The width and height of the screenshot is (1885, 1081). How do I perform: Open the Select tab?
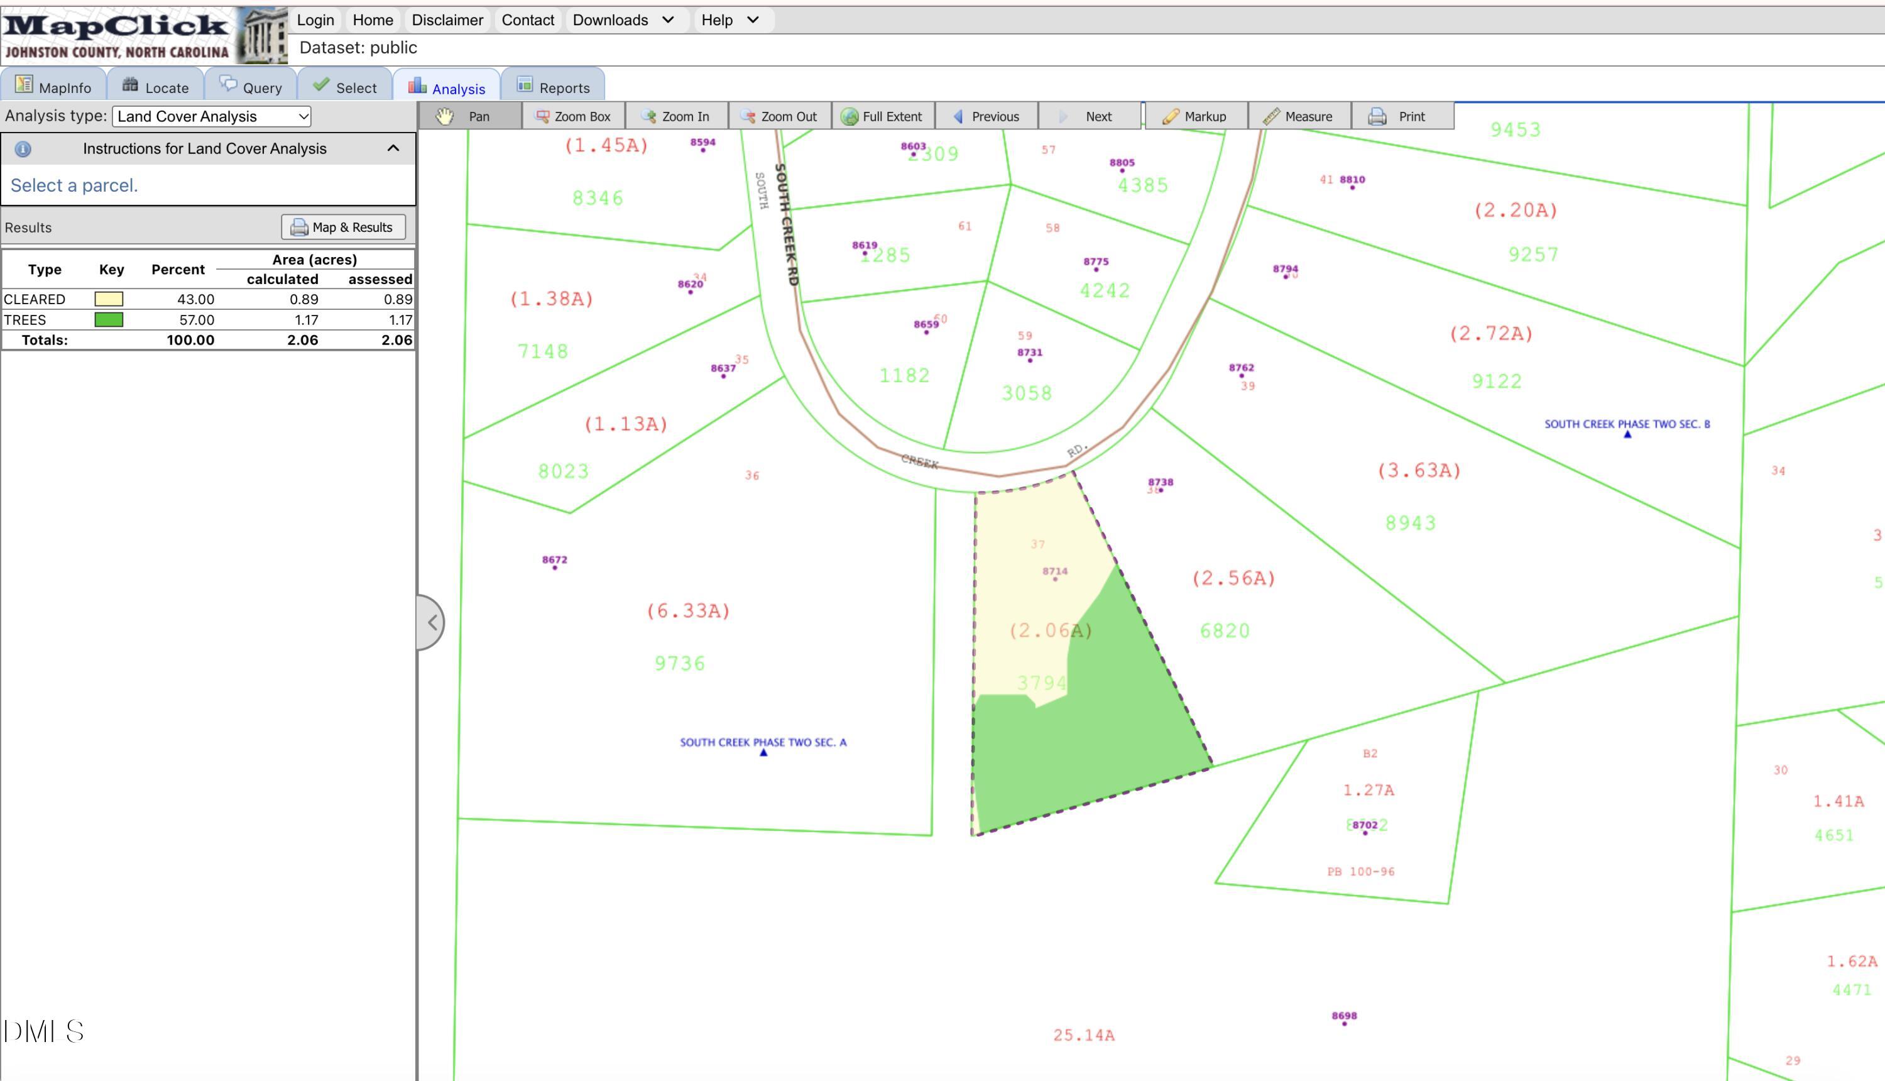(345, 86)
